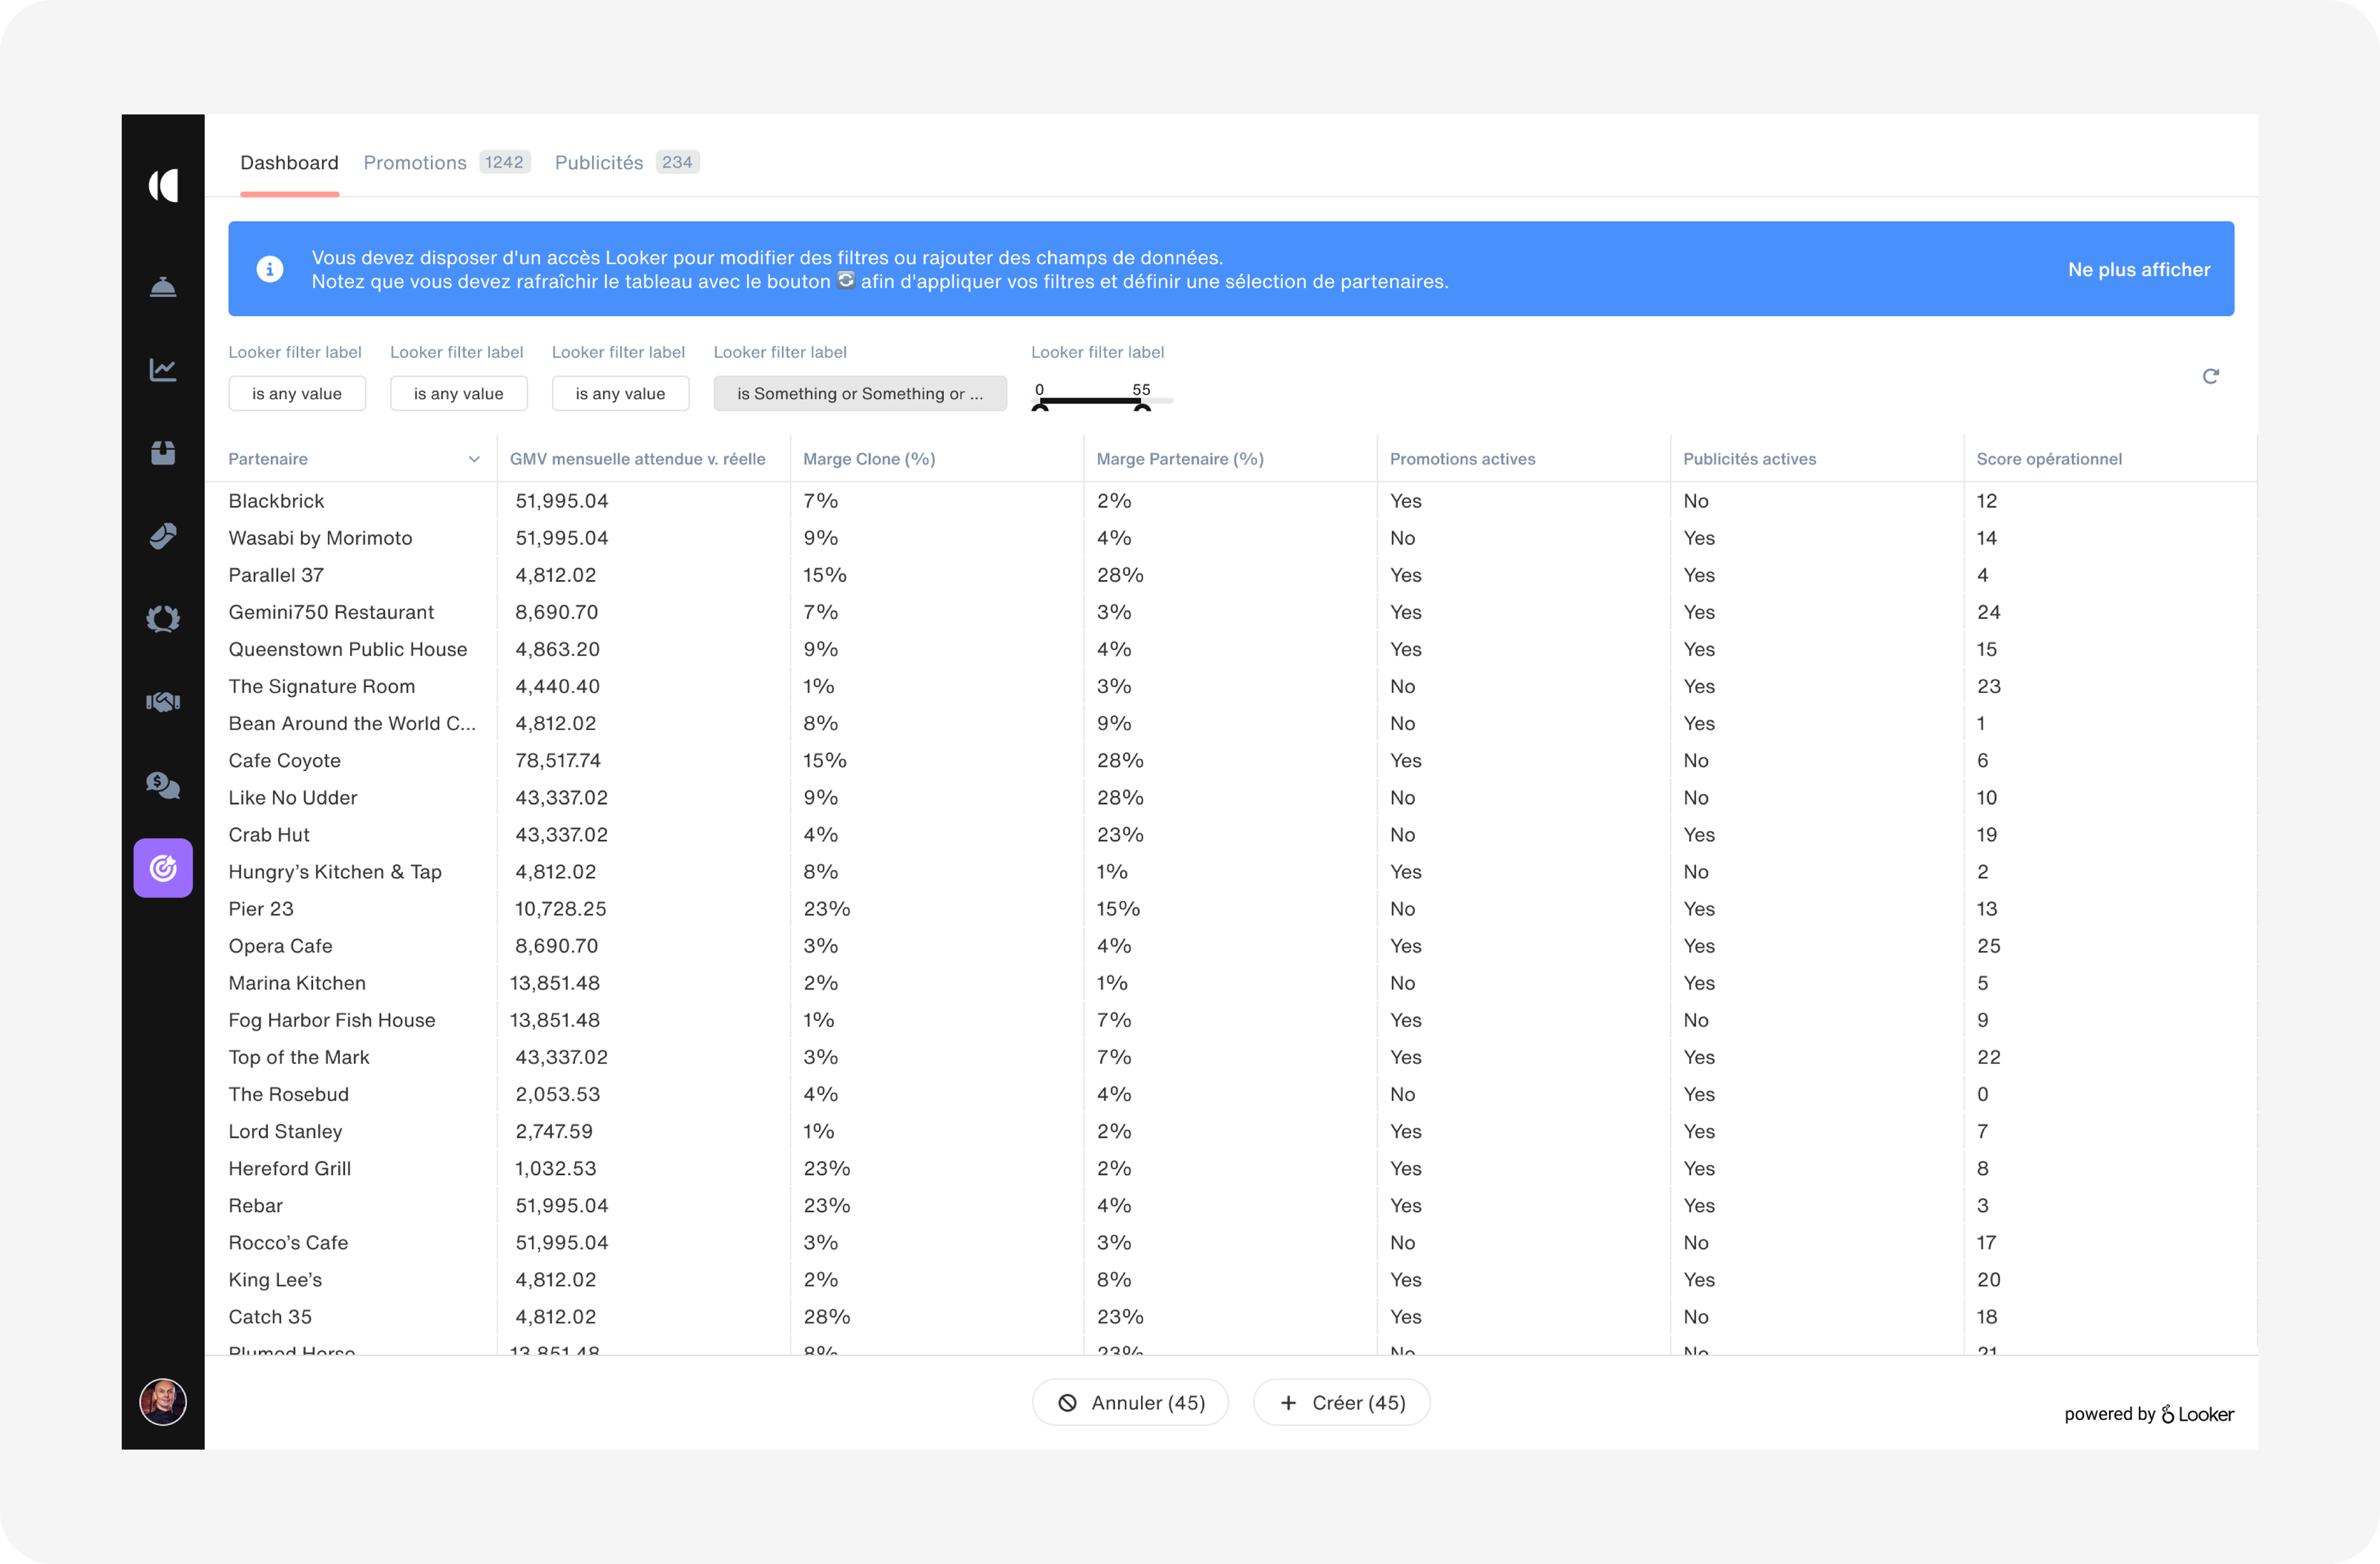
Task: Click the concierge bell sidebar icon
Action: point(163,288)
